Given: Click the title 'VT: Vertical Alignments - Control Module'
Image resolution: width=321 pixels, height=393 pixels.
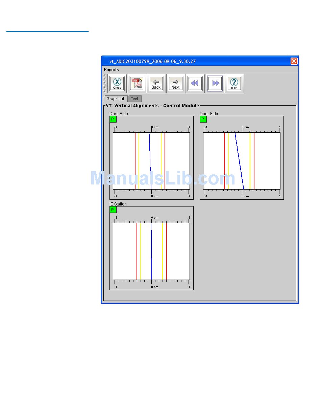Looking at the screenshot, I should click(x=152, y=106).
